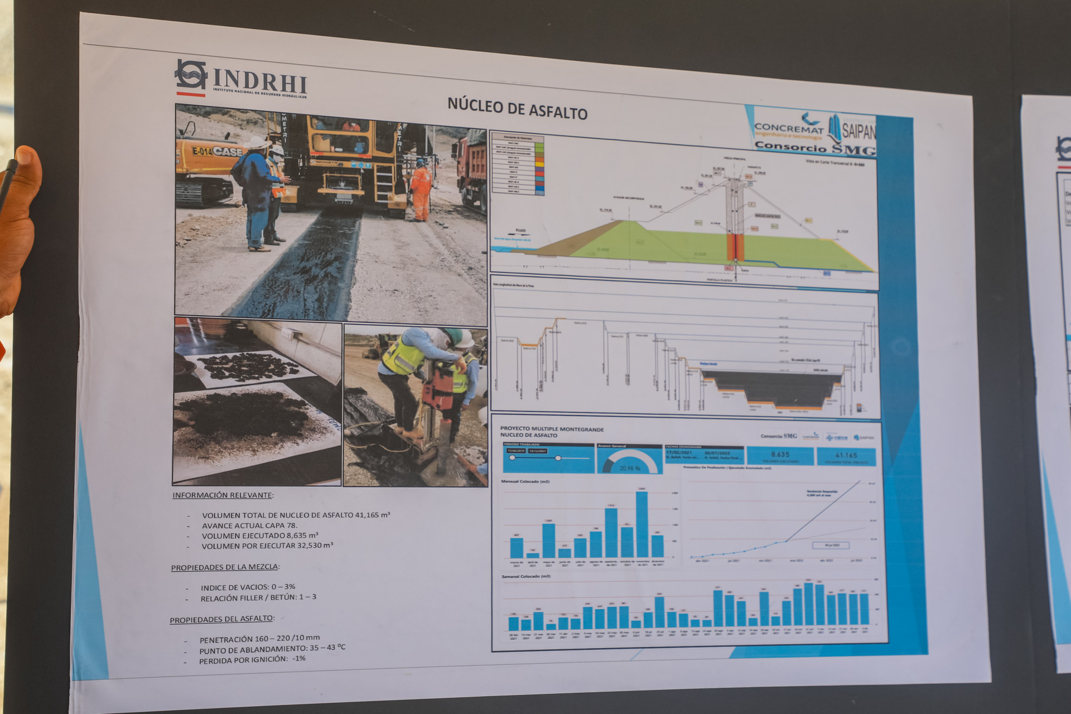The height and width of the screenshot is (714, 1071).
Task: Open the asphalt sample lab photo
Action: click(257, 402)
